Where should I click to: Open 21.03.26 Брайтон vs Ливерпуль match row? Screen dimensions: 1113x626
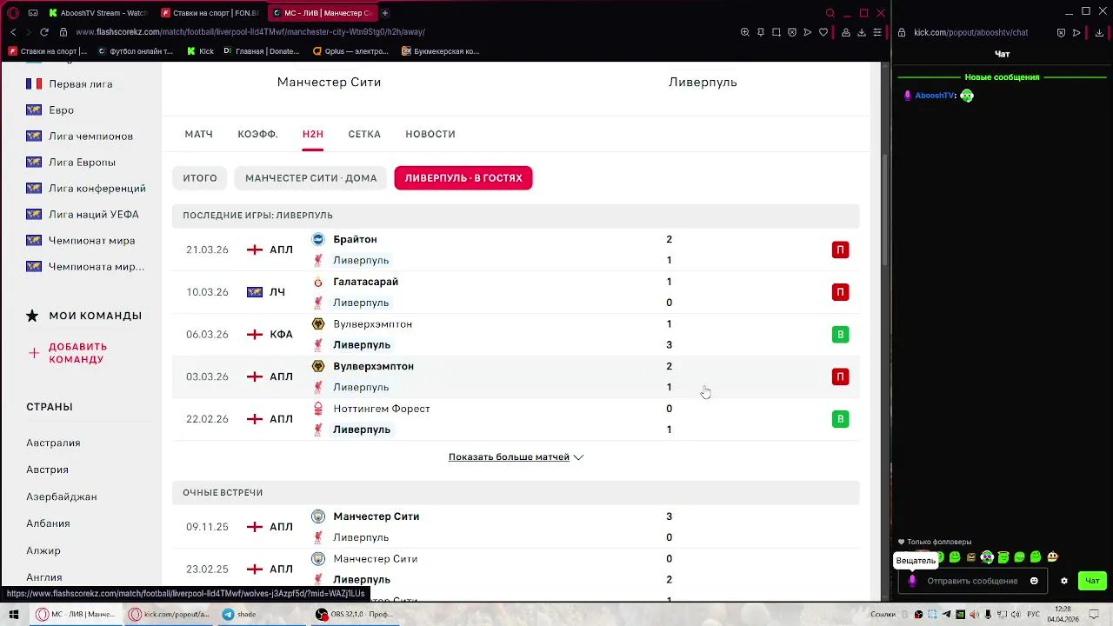pyautogui.click(x=516, y=250)
